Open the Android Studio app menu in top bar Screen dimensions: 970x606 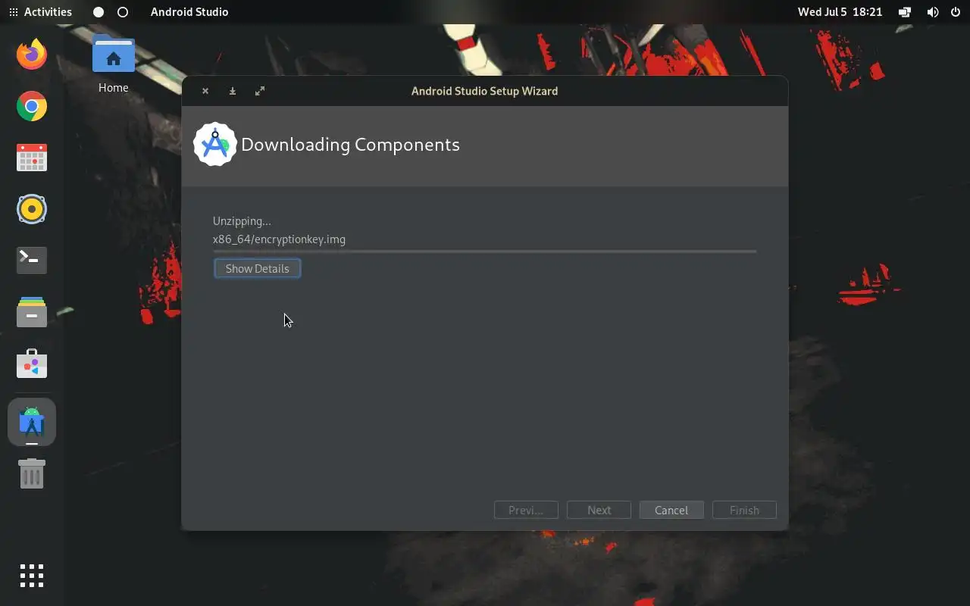click(189, 12)
